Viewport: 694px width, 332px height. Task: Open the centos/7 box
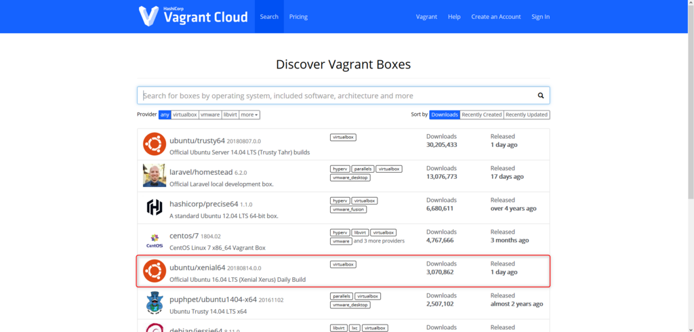tap(184, 236)
